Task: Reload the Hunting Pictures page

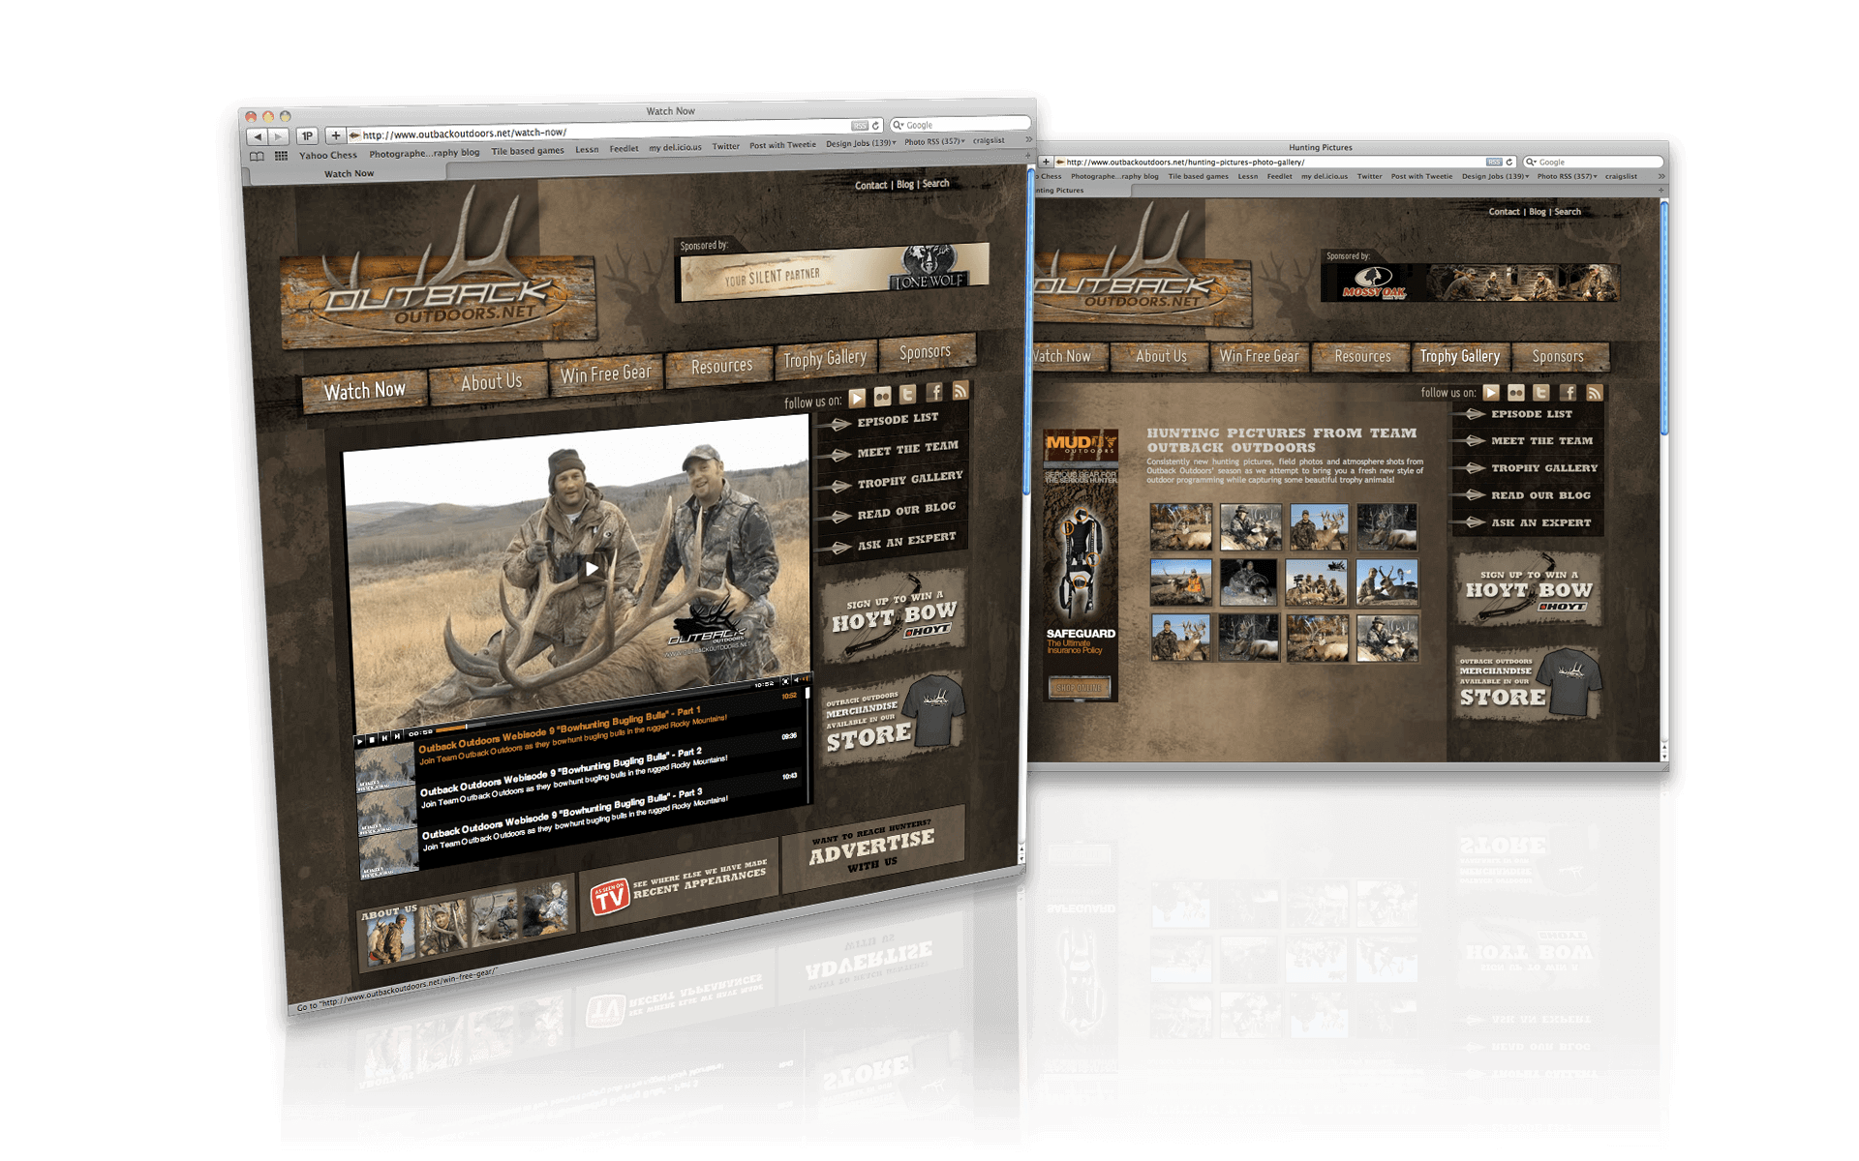Action: 1509,162
